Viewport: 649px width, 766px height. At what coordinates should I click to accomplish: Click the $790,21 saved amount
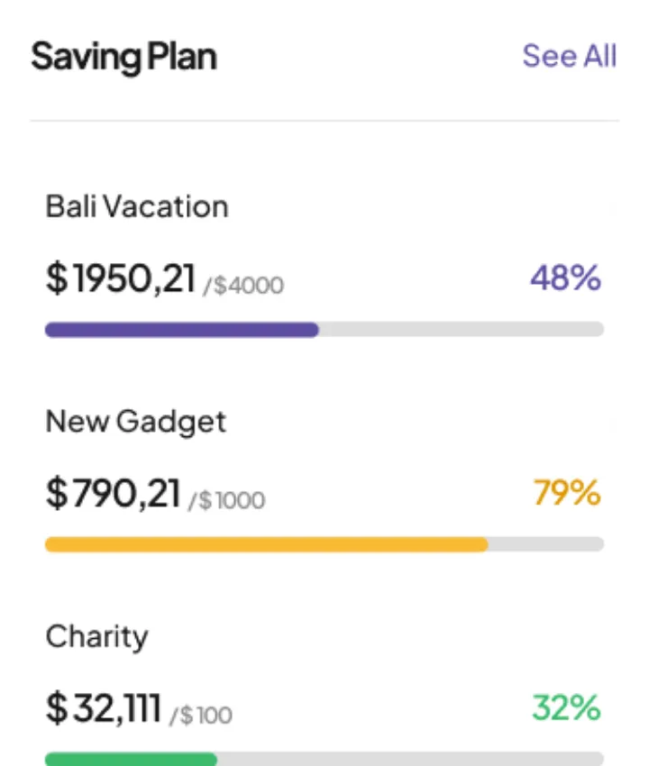pos(114,494)
